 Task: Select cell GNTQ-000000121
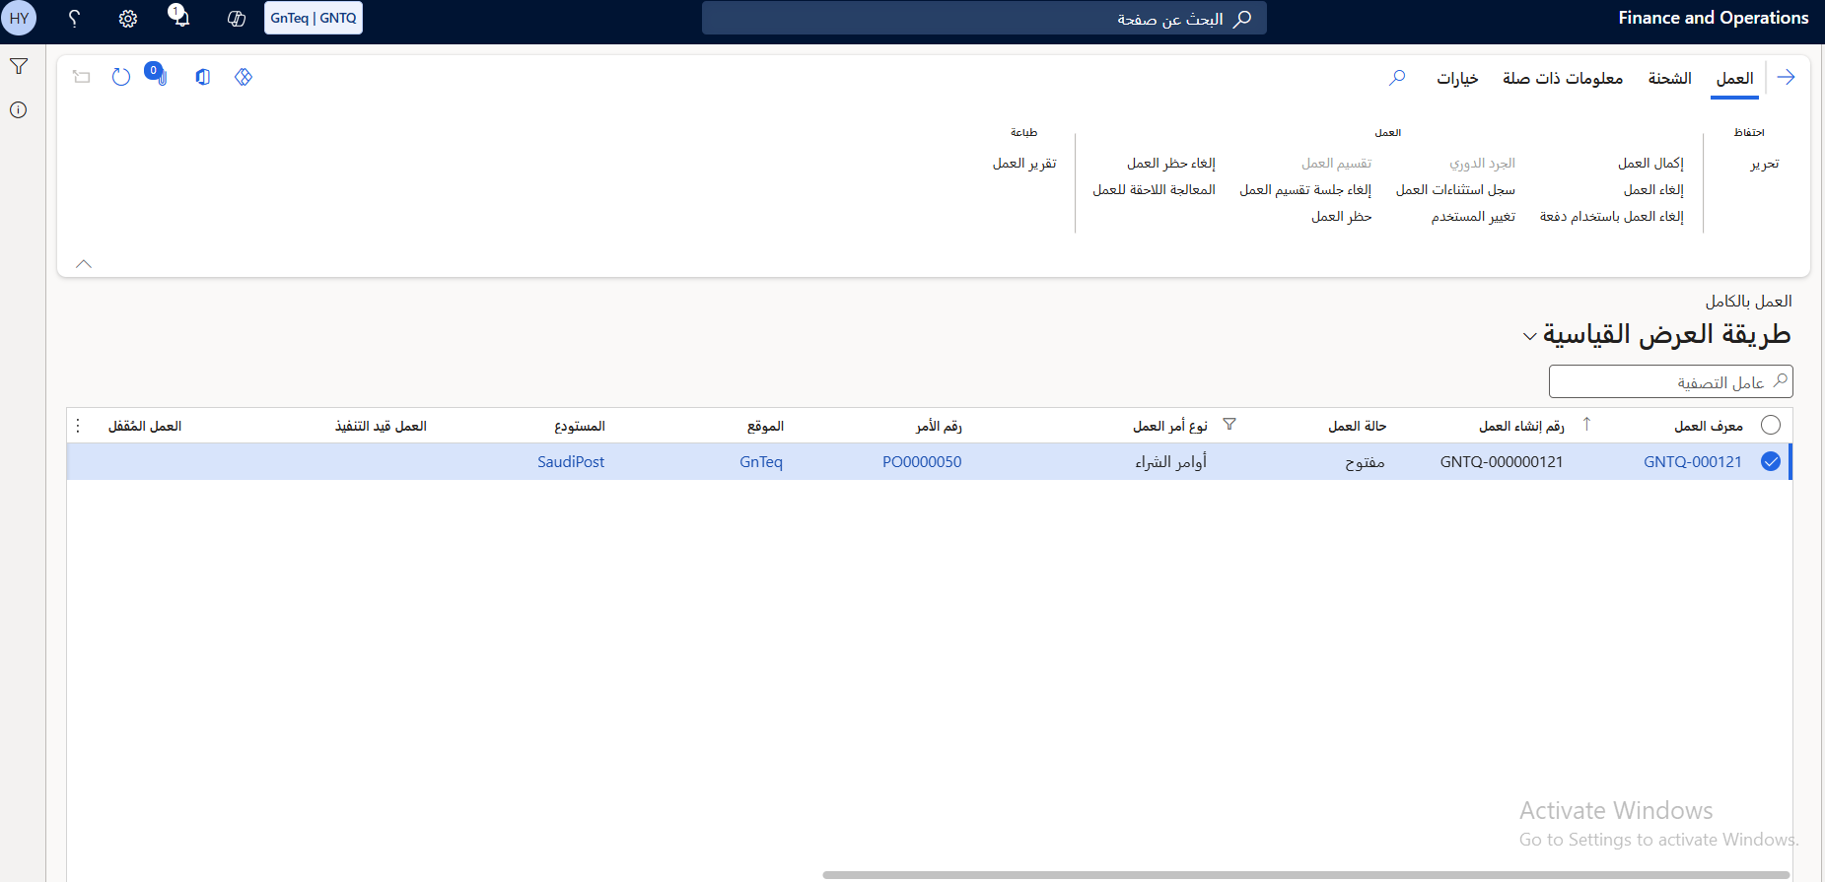point(1501,461)
